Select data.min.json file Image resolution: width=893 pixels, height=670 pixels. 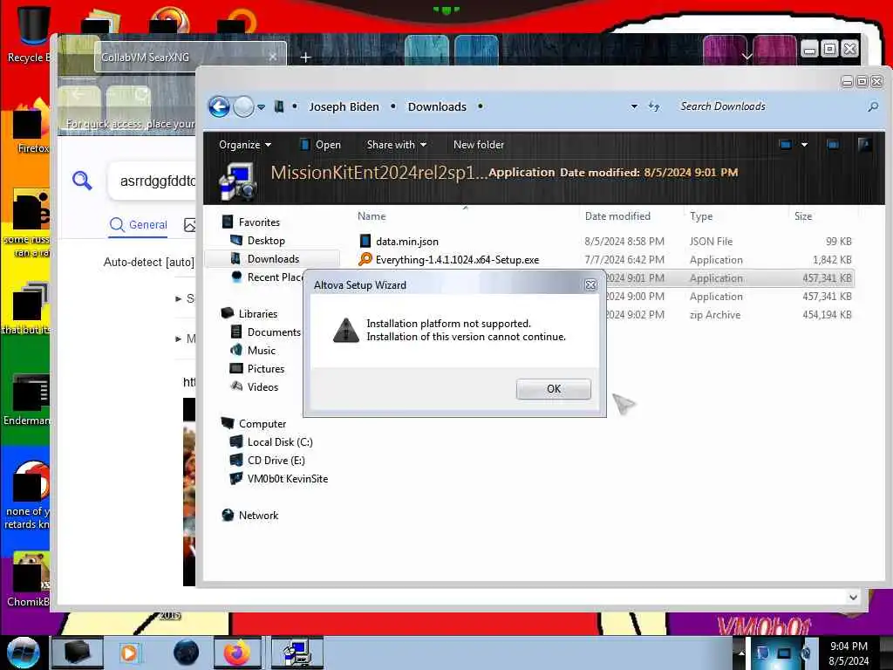click(407, 242)
